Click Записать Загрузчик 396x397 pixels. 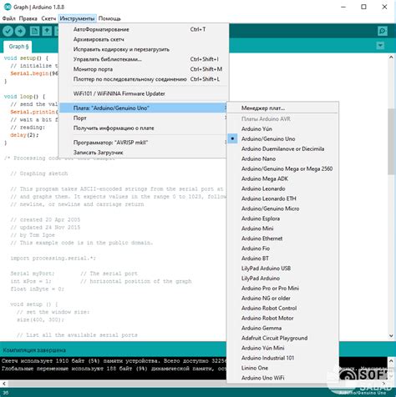[x=144, y=153]
